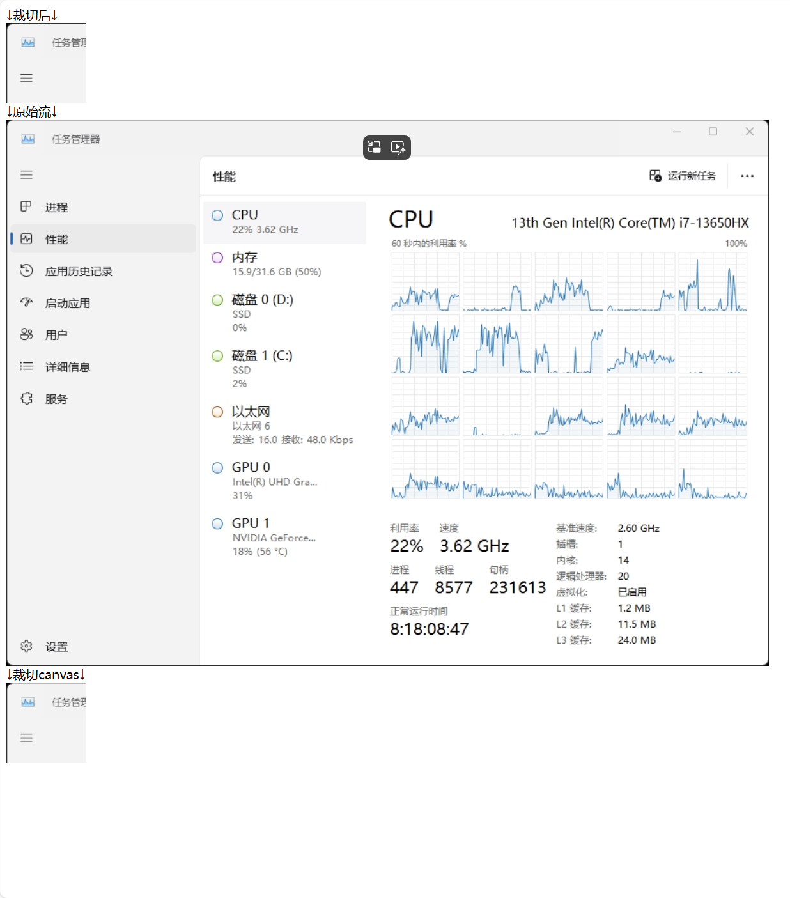Click the 详细信息 list icon in the sidebar
Viewport: 790px width, 898px height.
click(x=26, y=366)
